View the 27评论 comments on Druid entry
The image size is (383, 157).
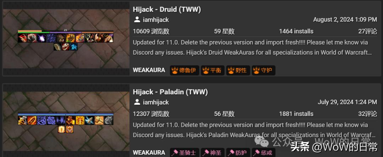tap(368, 31)
